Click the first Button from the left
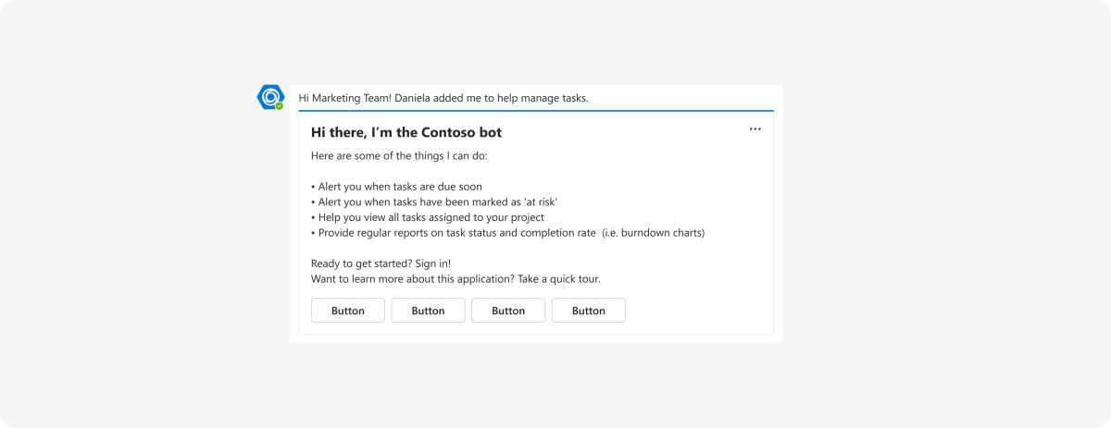Image resolution: width=1111 pixels, height=428 pixels. (x=348, y=311)
